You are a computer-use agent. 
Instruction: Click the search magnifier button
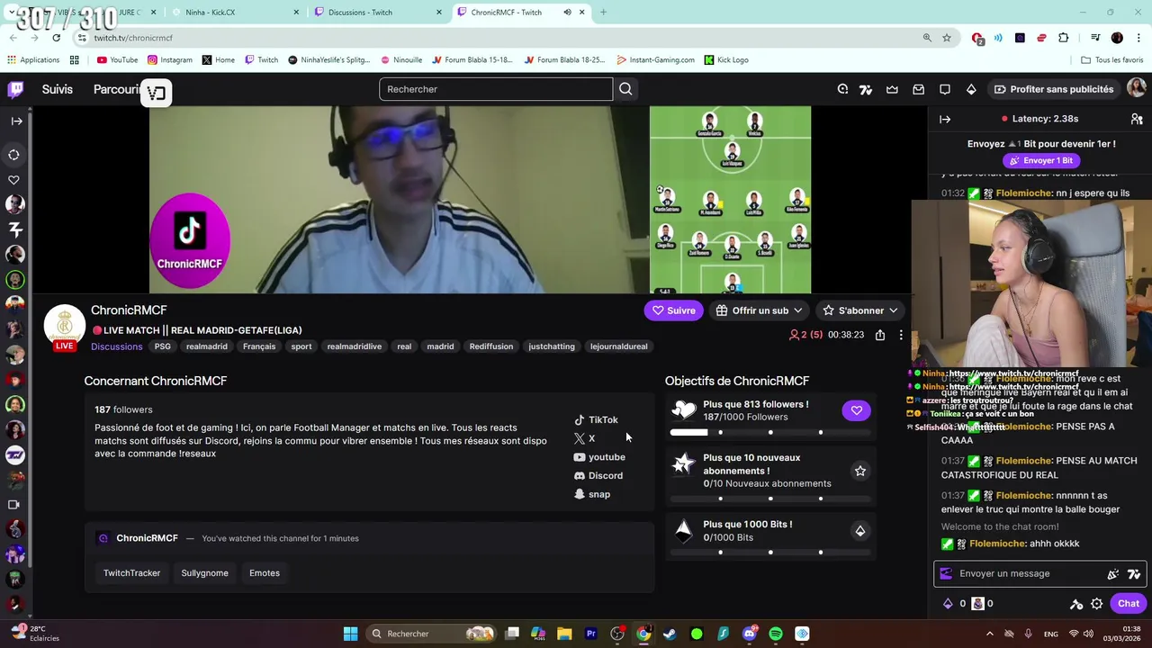click(x=625, y=89)
